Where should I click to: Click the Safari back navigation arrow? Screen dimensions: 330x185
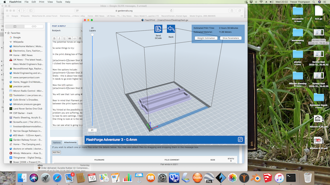(x=19, y=11)
